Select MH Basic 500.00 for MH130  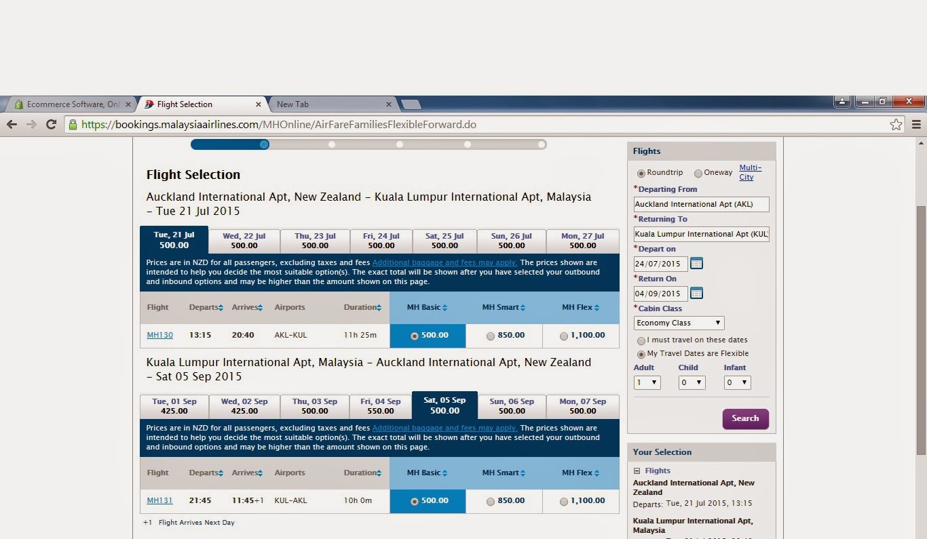[x=414, y=336]
